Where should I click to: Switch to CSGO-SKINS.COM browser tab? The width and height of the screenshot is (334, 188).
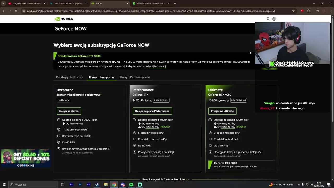pyautogui.click(x=68, y=4)
